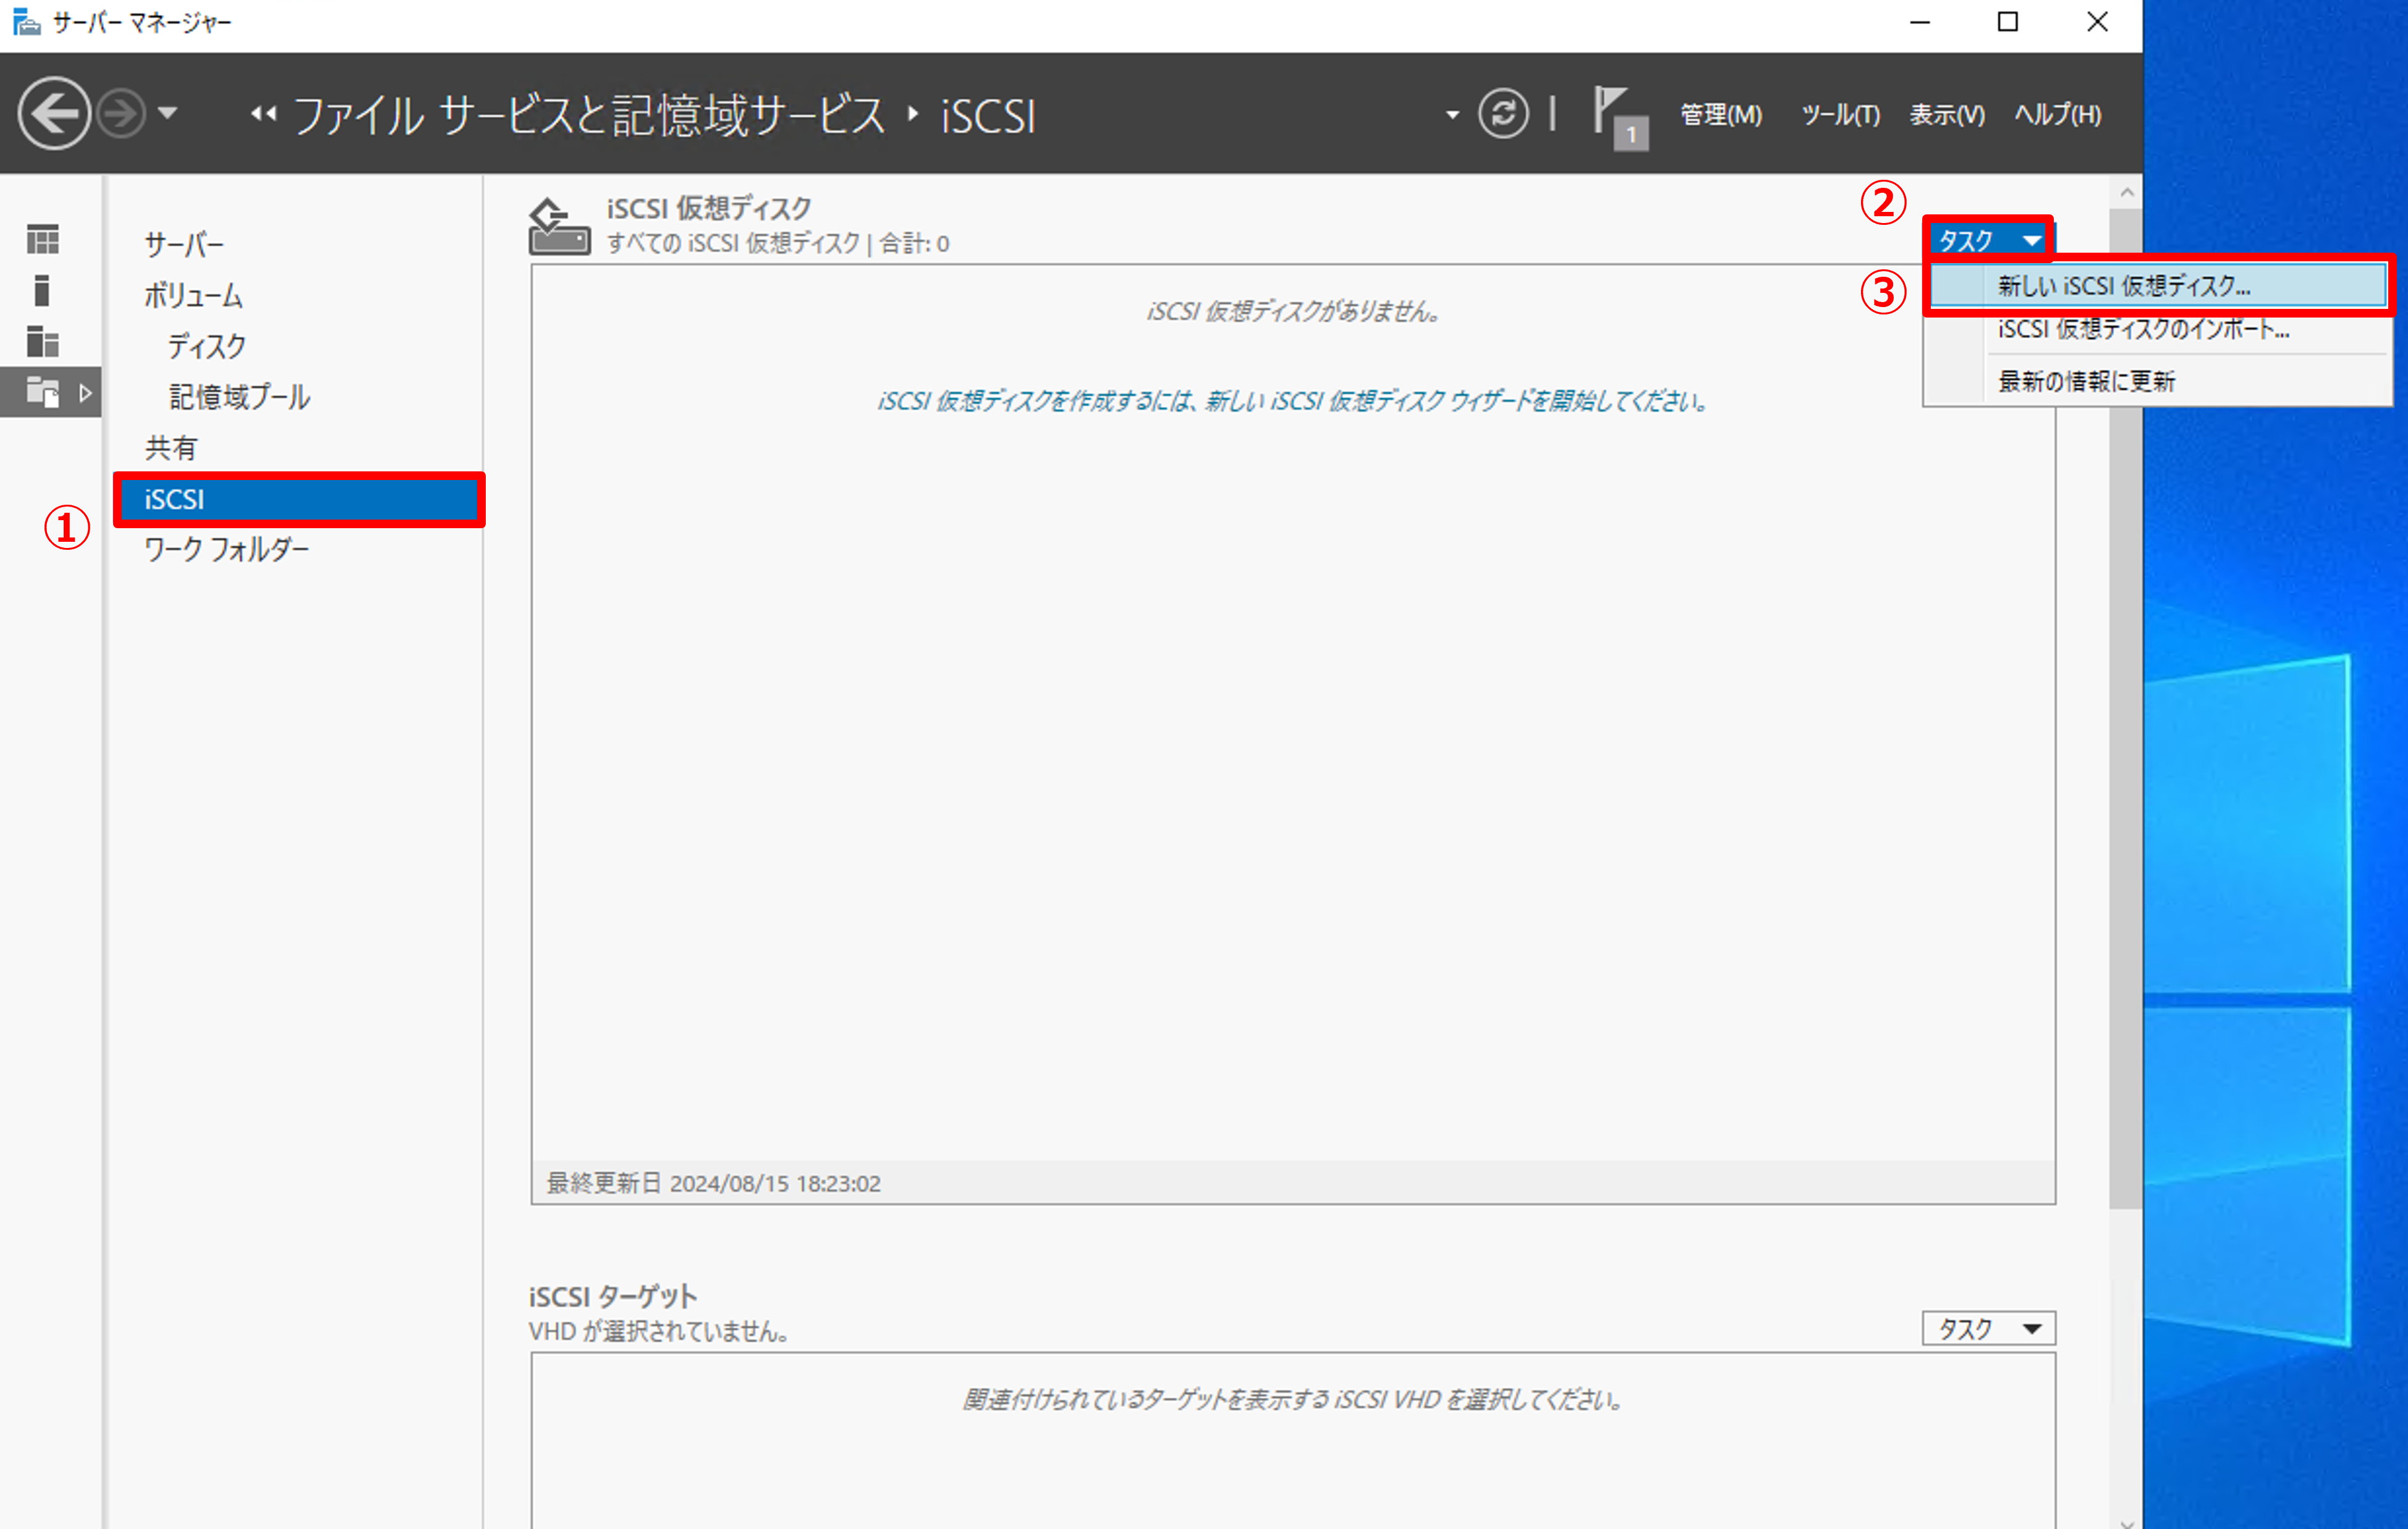The height and width of the screenshot is (1529, 2408).
Task: Maximize the Server Manager window
Action: pyautogui.click(x=2008, y=22)
